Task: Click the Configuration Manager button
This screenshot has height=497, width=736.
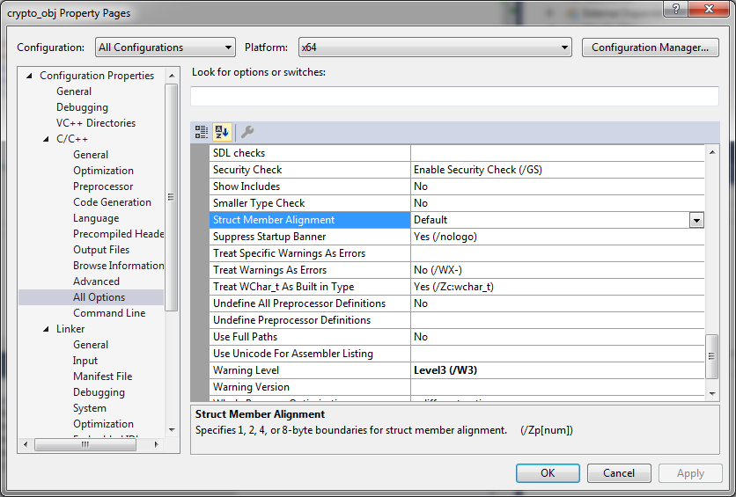Action: point(650,48)
